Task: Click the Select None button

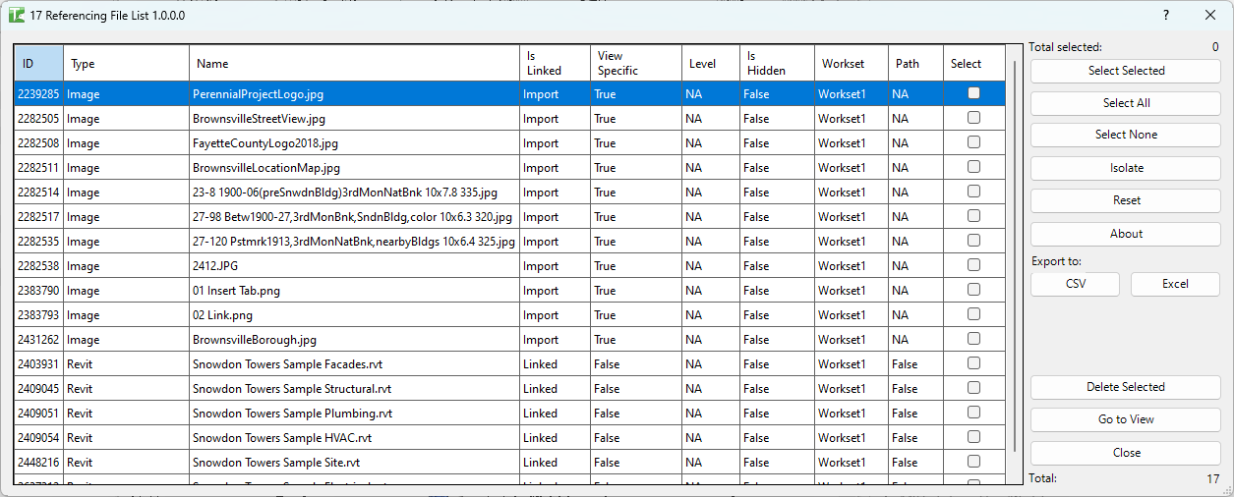Action: click(1126, 135)
